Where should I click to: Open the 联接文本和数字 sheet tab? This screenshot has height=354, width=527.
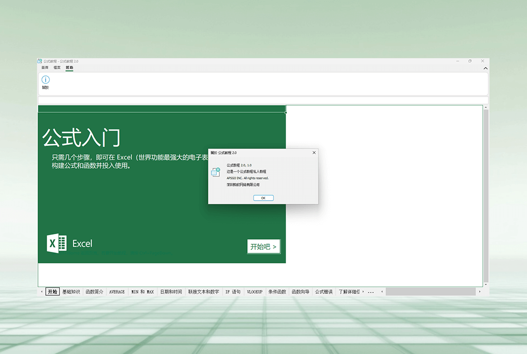[x=204, y=292]
